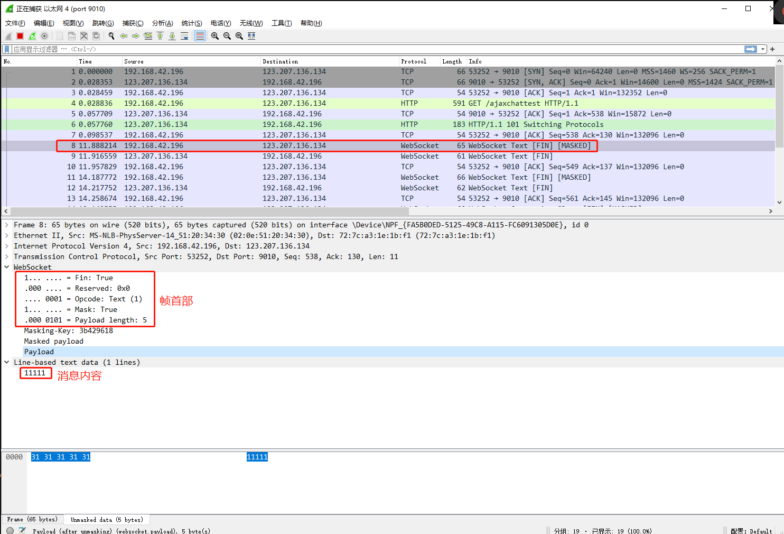Viewport: 784px width, 534px height.
Task: Go to the first packet
Action: 160,35
